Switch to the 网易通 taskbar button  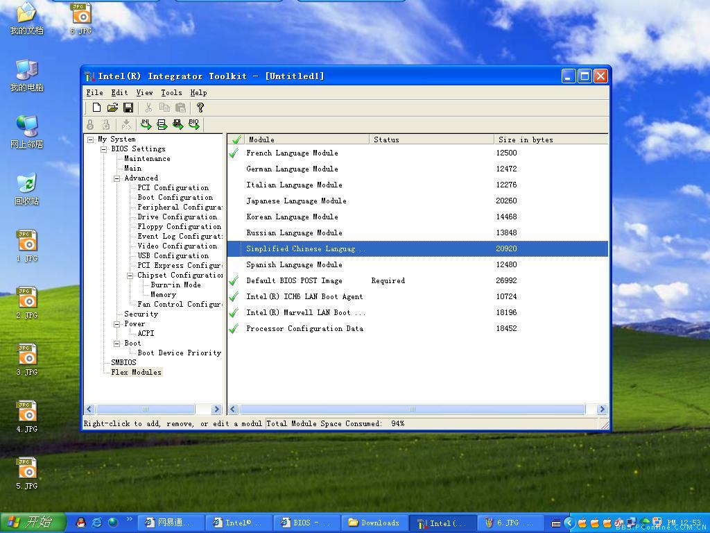click(x=171, y=523)
